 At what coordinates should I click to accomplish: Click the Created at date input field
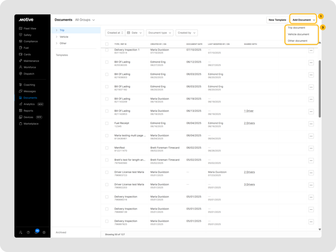[x=114, y=33]
